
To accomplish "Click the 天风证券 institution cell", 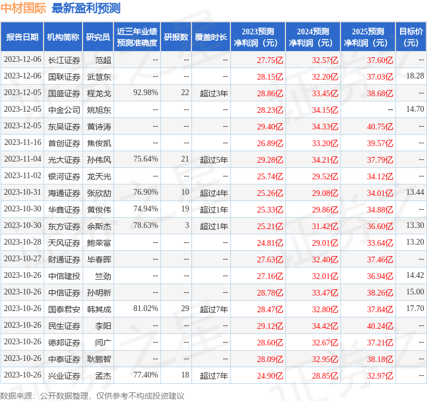I will (x=64, y=243).
